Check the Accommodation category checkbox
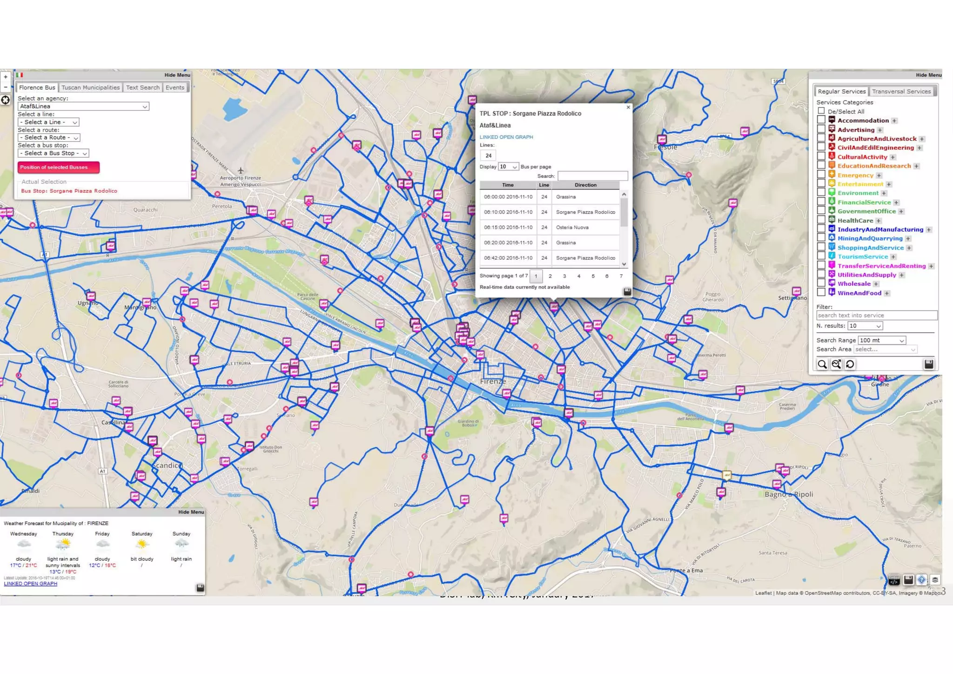This screenshot has width=953, height=674. [x=821, y=120]
